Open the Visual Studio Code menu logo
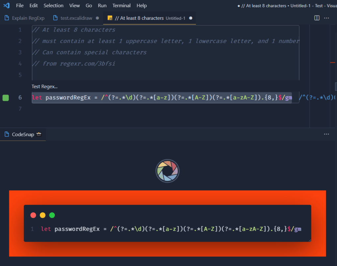The height and width of the screenshot is (266, 337). coord(7,5)
